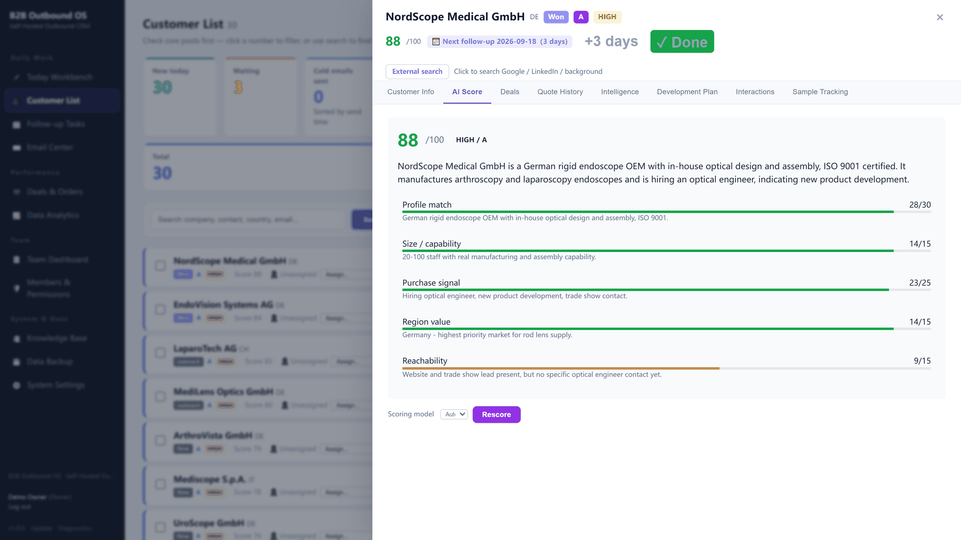The width and height of the screenshot is (961, 540).
Task: Open Knowledge Base in sidebar
Action: pos(62,338)
